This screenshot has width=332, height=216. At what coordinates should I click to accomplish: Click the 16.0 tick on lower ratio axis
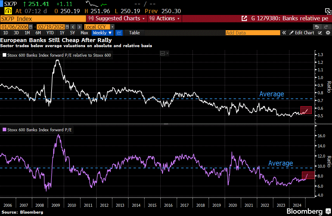pos(321,136)
